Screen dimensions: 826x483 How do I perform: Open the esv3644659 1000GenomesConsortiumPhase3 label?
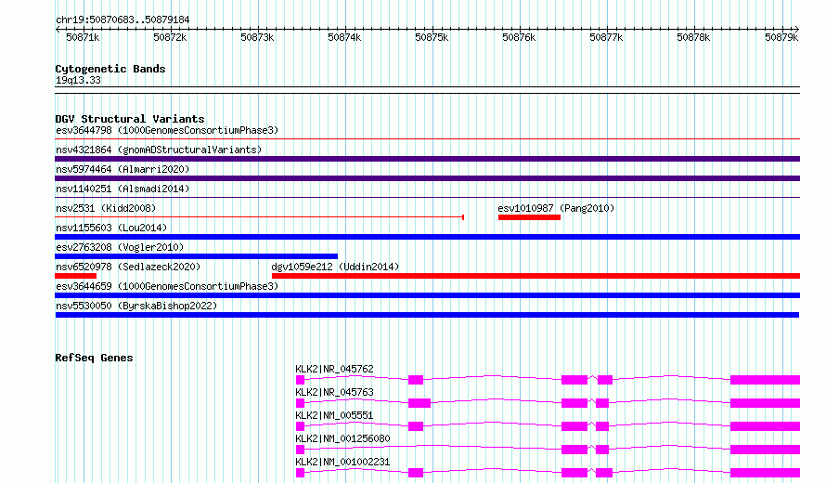point(167,286)
